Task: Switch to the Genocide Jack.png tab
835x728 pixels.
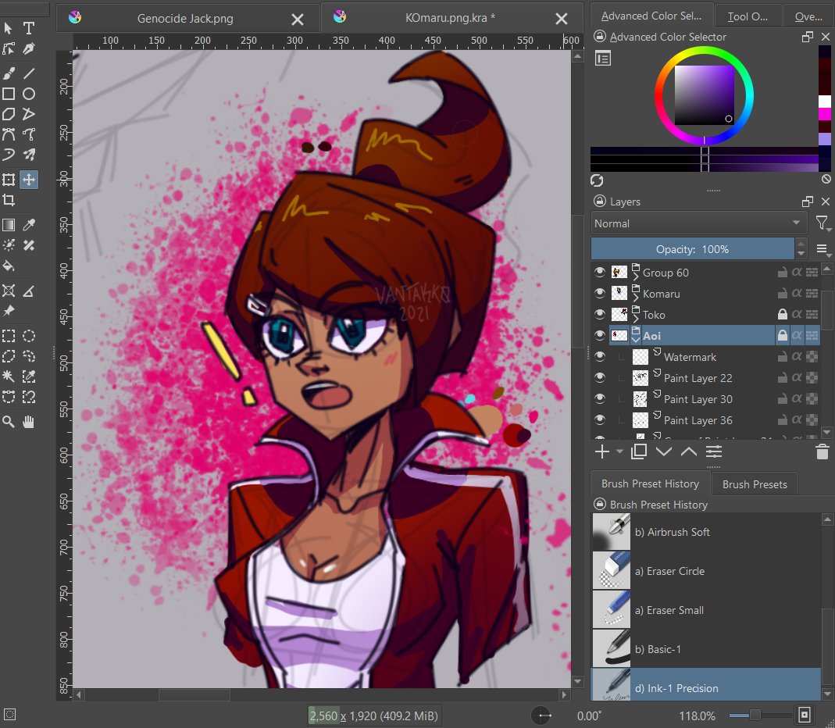Action: tap(185, 19)
